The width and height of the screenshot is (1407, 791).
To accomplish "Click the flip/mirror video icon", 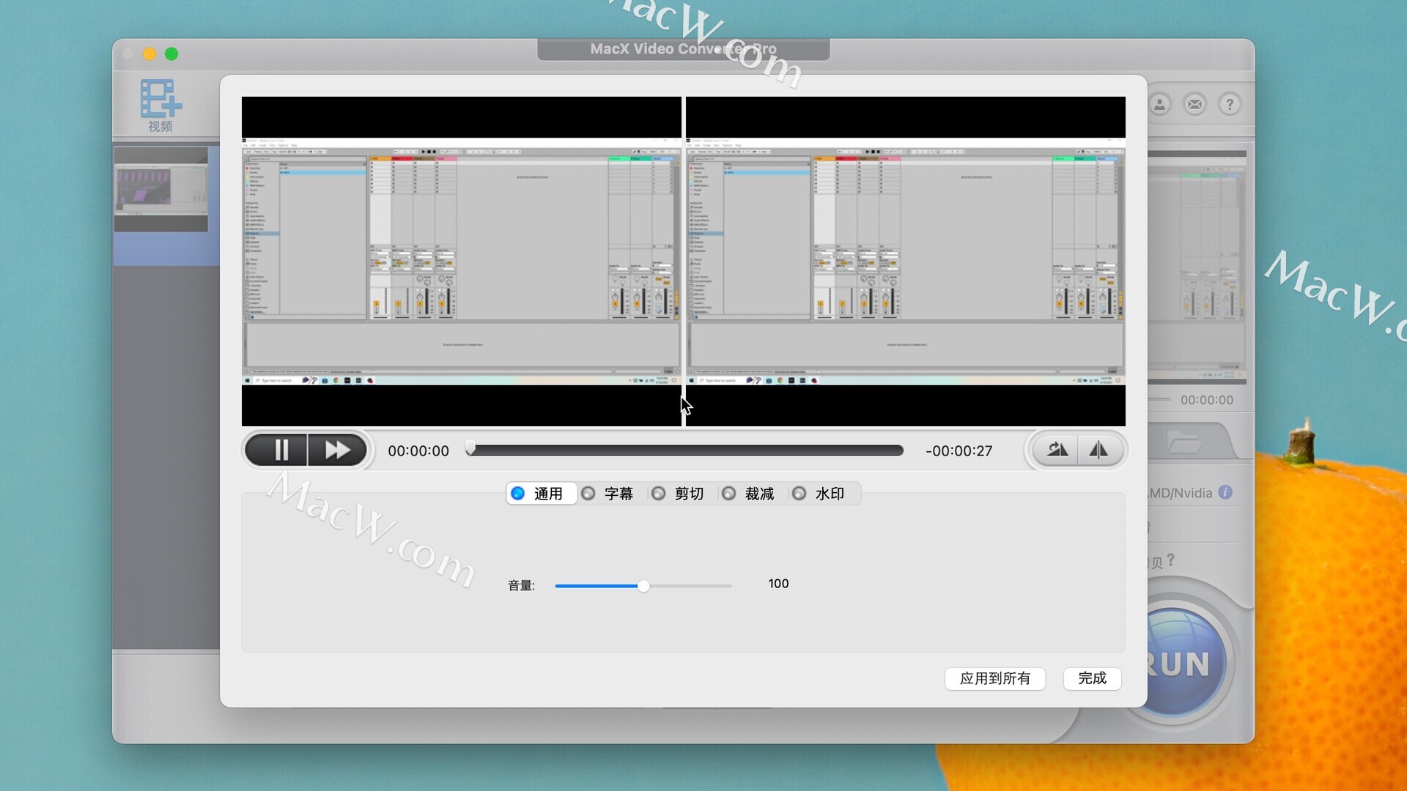I will coord(1099,450).
